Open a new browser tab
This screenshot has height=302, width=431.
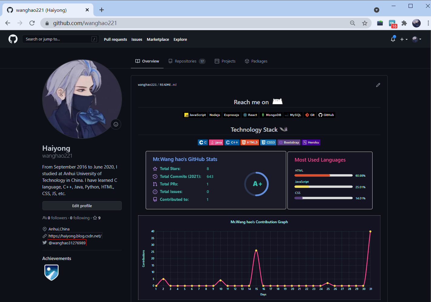(101, 10)
